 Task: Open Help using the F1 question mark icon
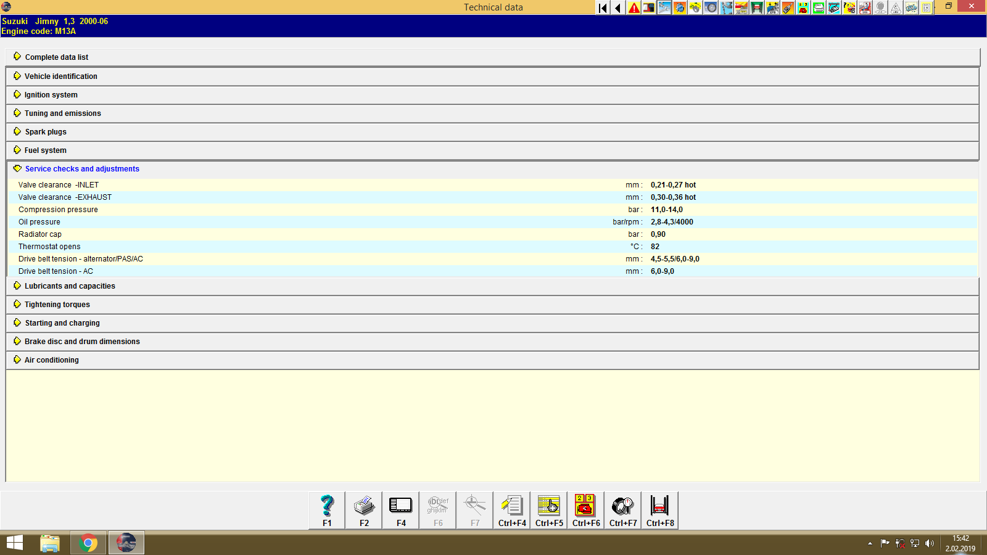click(x=326, y=509)
